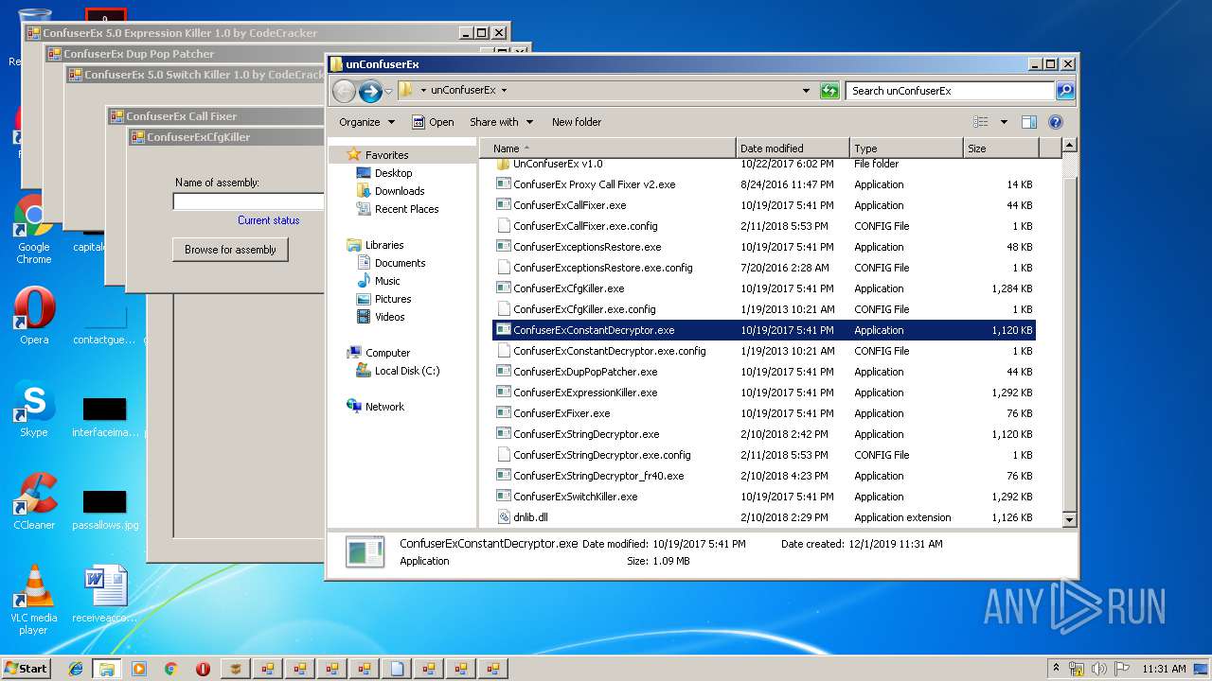Image resolution: width=1212 pixels, height=681 pixels.
Task: Open Favorites in navigation pane
Action: click(x=386, y=155)
